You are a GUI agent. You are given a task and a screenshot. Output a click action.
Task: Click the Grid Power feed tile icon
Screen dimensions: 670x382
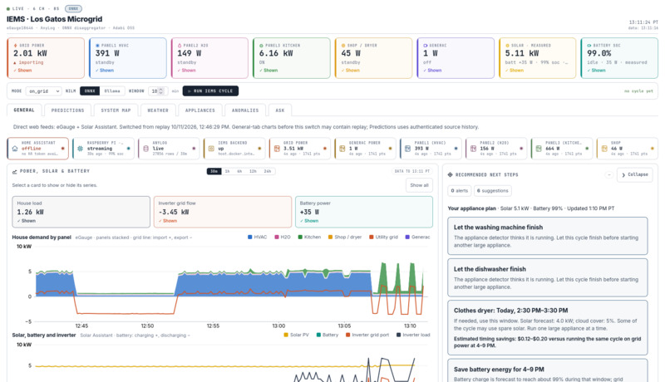pyautogui.click(x=277, y=149)
